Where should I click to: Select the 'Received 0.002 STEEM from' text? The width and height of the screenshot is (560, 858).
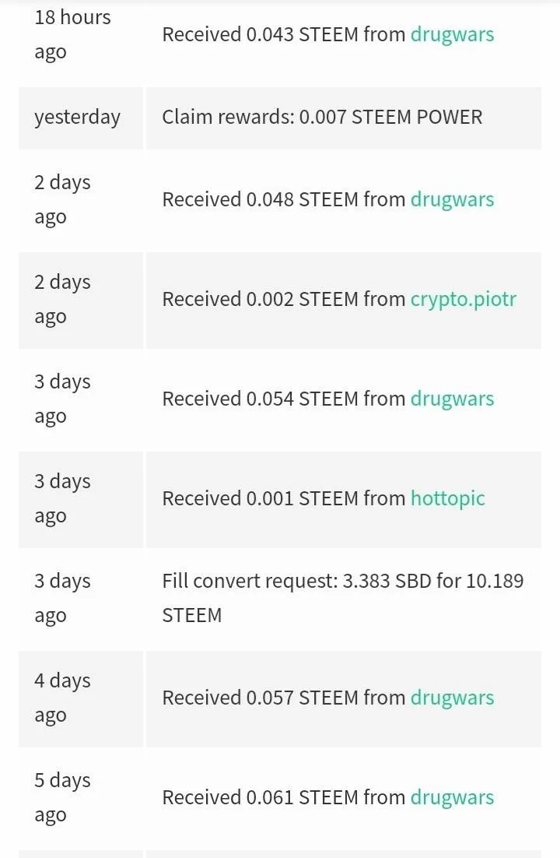284,300
